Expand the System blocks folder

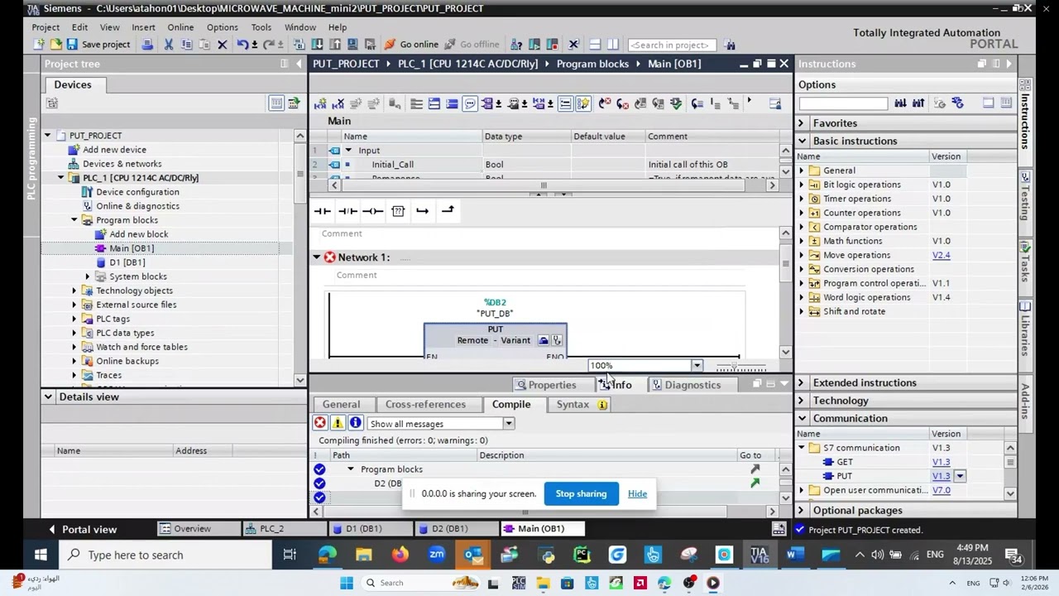[88, 276]
